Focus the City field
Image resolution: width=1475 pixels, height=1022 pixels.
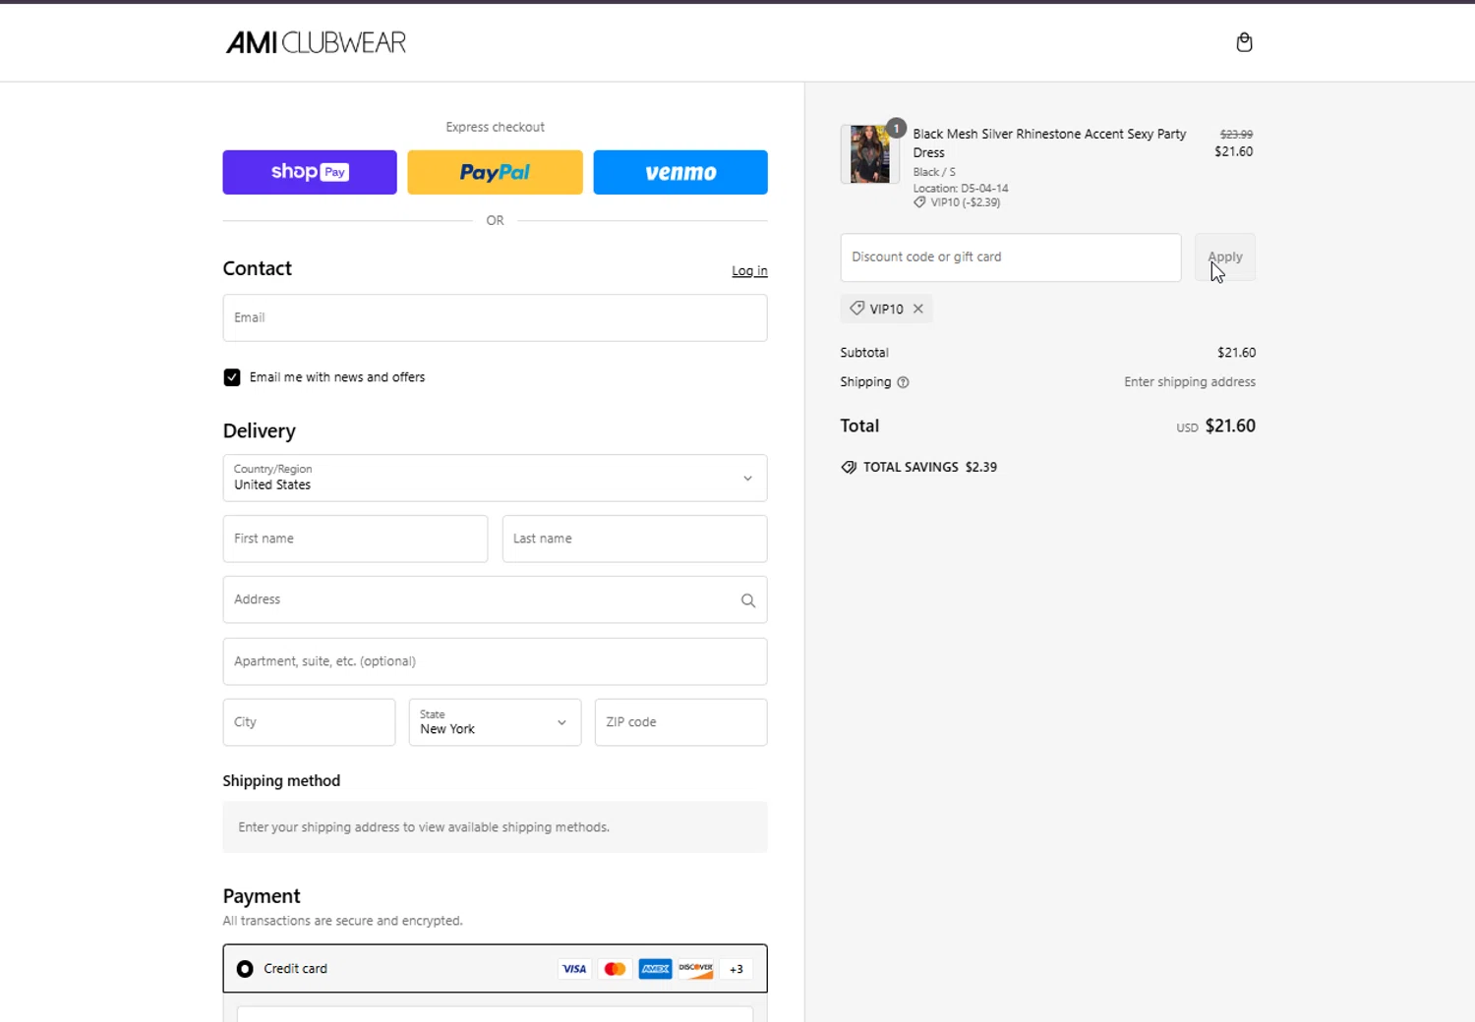[309, 722]
